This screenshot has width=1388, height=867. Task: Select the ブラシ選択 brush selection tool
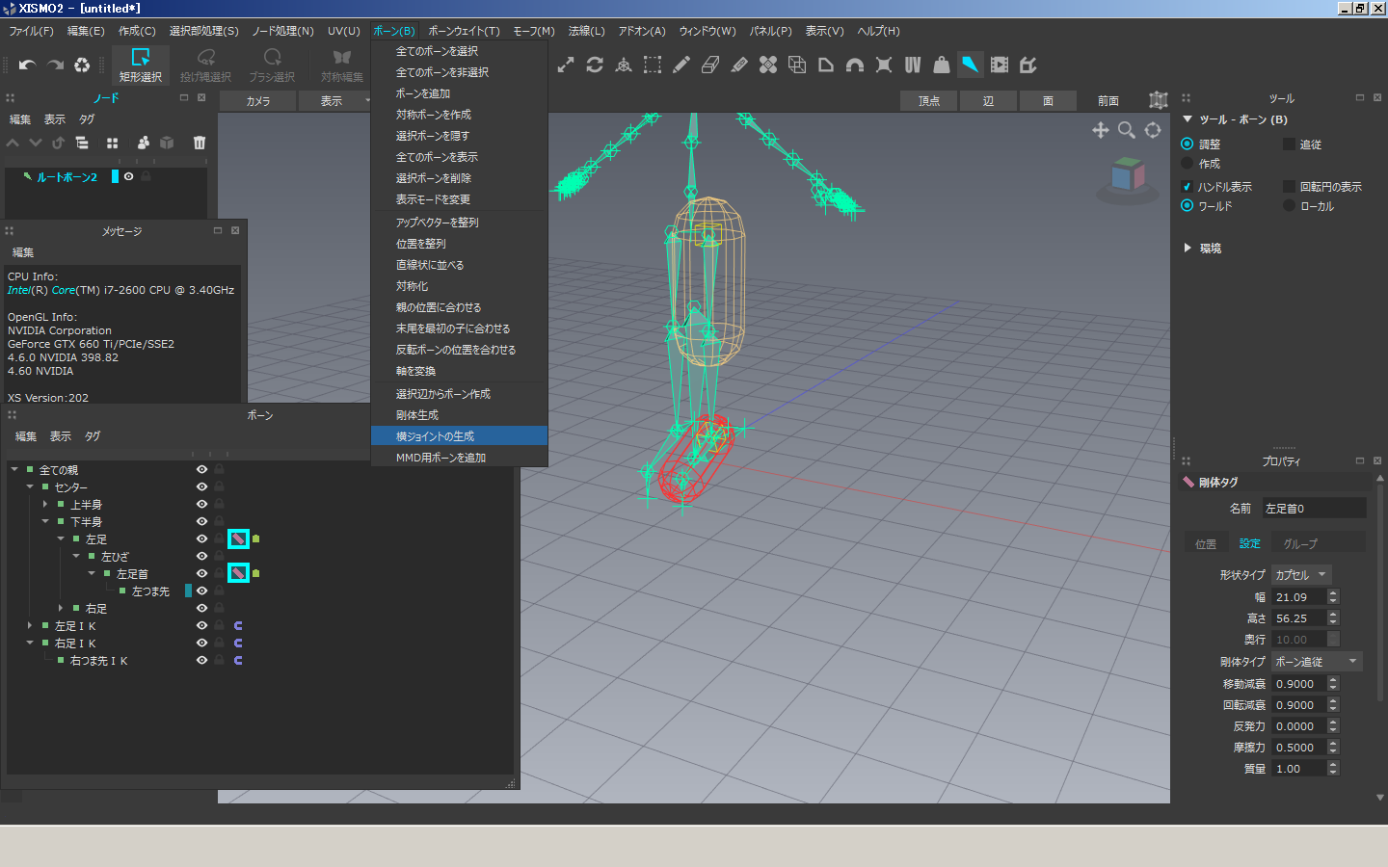[272, 66]
